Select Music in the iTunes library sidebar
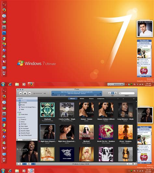The height and width of the screenshot is (173, 154). [27, 100]
